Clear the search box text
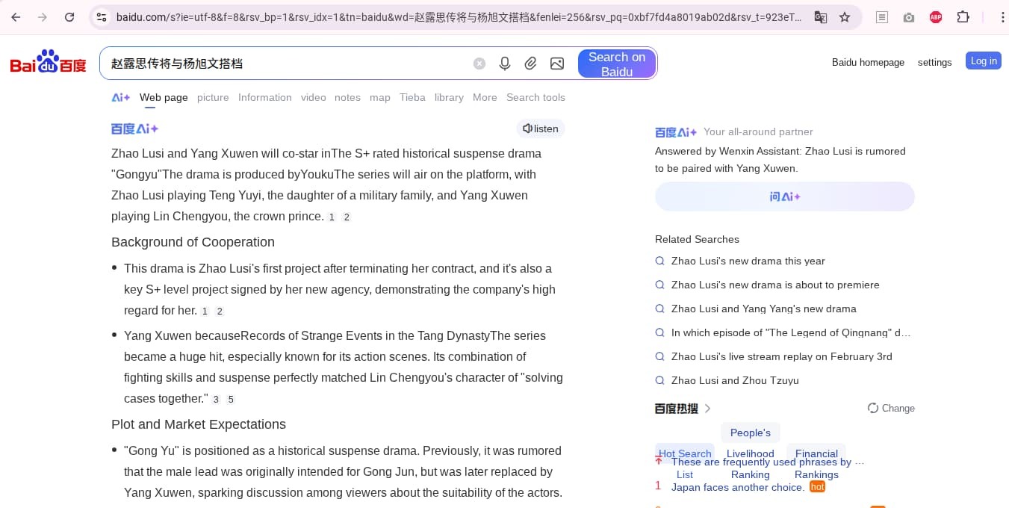1009x508 pixels. pyautogui.click(x=479, y=63)
